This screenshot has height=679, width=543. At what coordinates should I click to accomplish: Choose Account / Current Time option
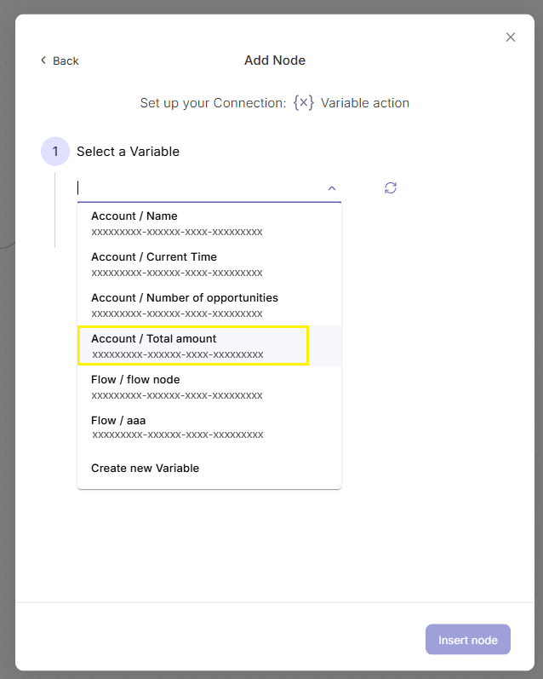click(209, 264)
